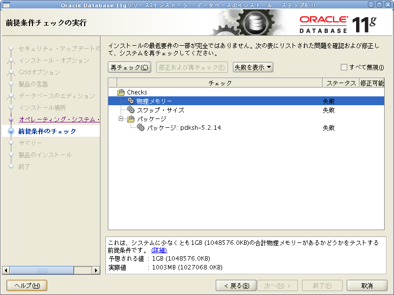Click the 実際値 1003MB line
Screen dimensions: 394x295
[x=165, y=267]
